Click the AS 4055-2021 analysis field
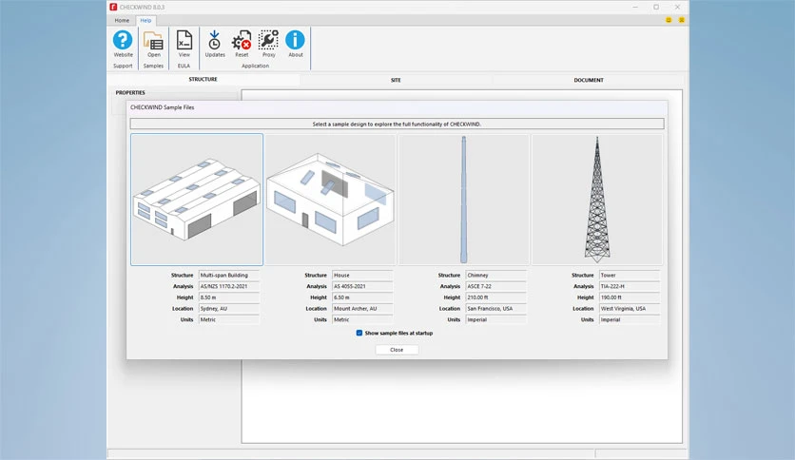The width and height of the screenshot is (795, 460). pyautogui.click(x=362, y=286)
